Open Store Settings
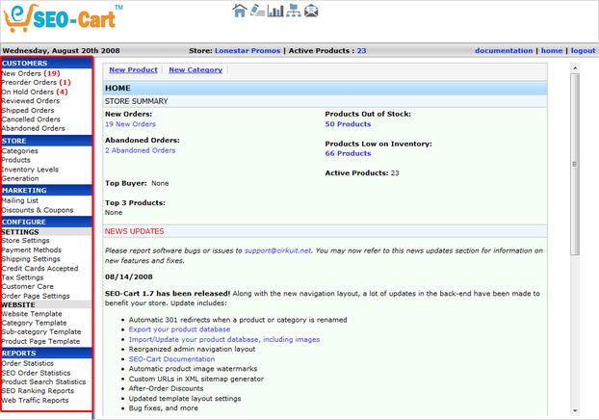 [x=26, y=241]
